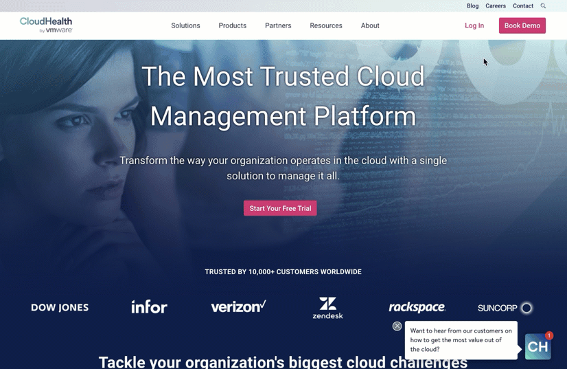Viewport: 567px width, 369px height.
Task: Open the Resources menu
Action: click(326, 25)
